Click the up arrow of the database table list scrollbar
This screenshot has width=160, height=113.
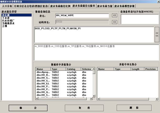coord(94,69)
